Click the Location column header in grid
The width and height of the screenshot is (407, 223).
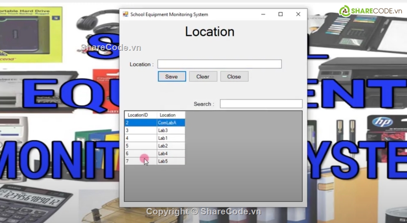pyautogui.click(x=171, y=115)
